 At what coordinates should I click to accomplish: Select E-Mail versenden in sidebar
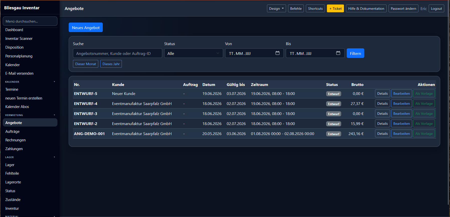(30, 73)
